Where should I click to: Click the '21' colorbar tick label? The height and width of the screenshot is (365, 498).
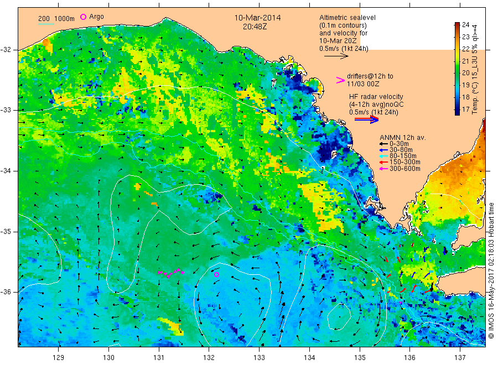465,61
